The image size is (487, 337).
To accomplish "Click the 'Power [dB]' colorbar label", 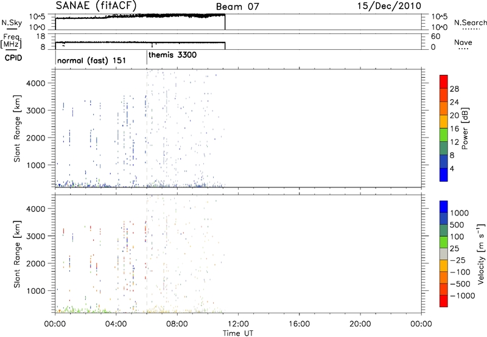I will tap(464, 128).
